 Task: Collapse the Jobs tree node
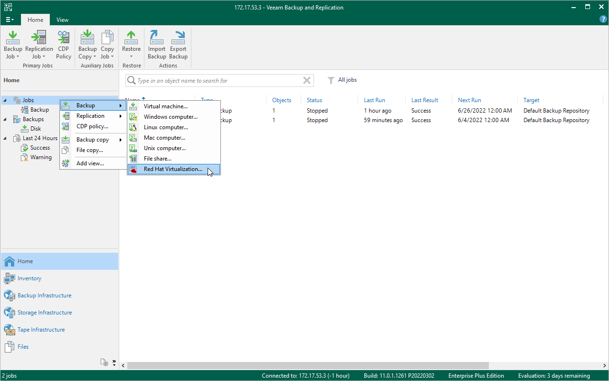tap(5, 100)
